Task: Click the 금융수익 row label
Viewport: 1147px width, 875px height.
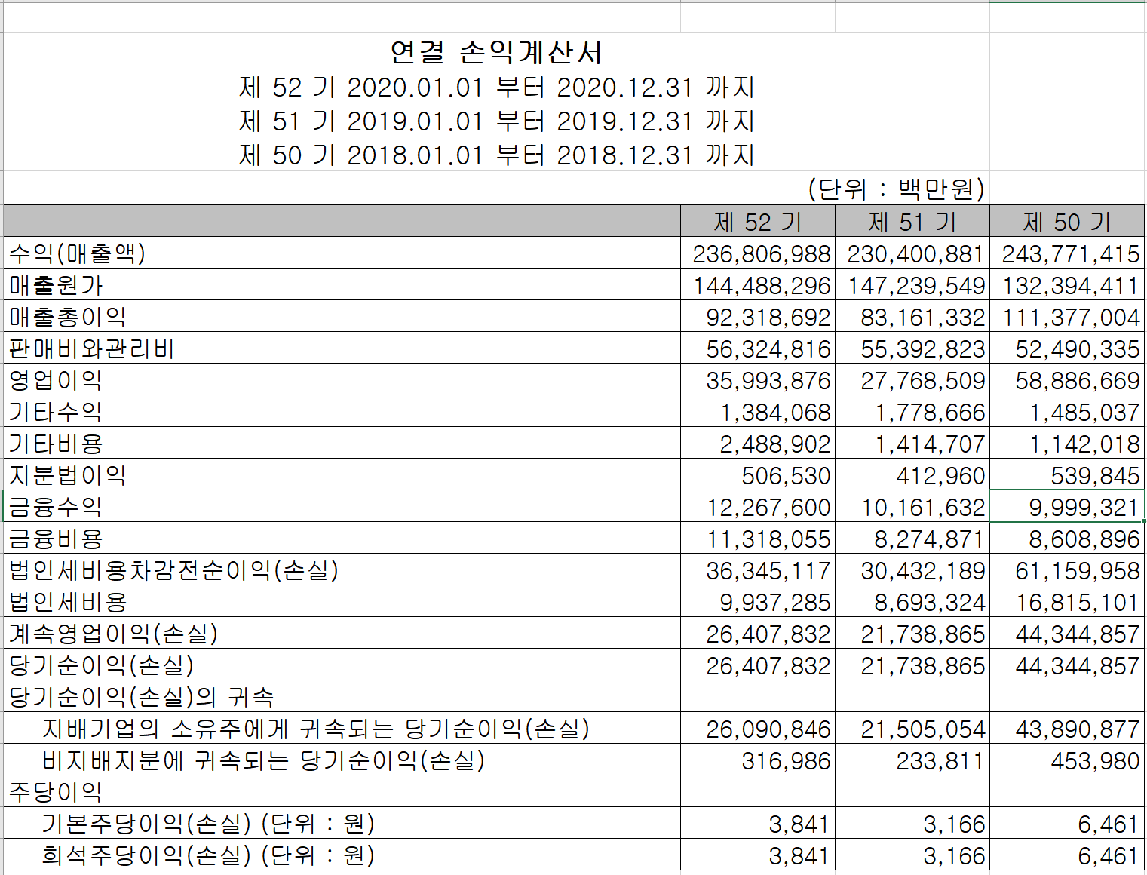Action: [x=56, y=507]
